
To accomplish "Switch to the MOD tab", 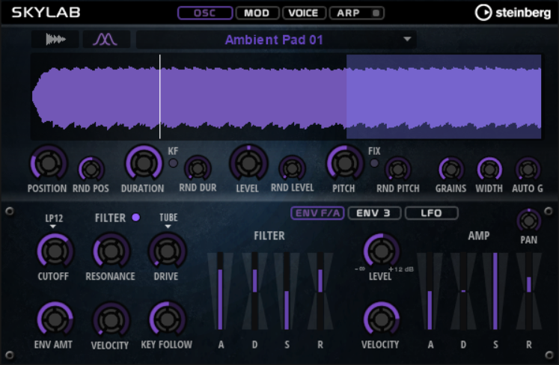I will [257, 13].
